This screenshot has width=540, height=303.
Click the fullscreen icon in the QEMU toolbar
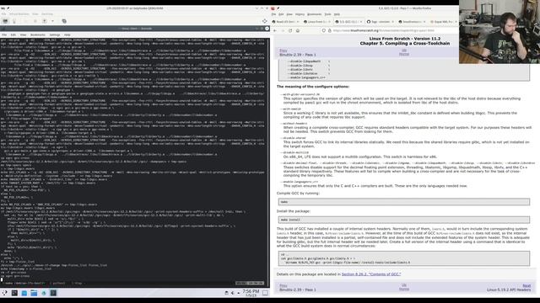pyautogui.click(x=264, y=21)
